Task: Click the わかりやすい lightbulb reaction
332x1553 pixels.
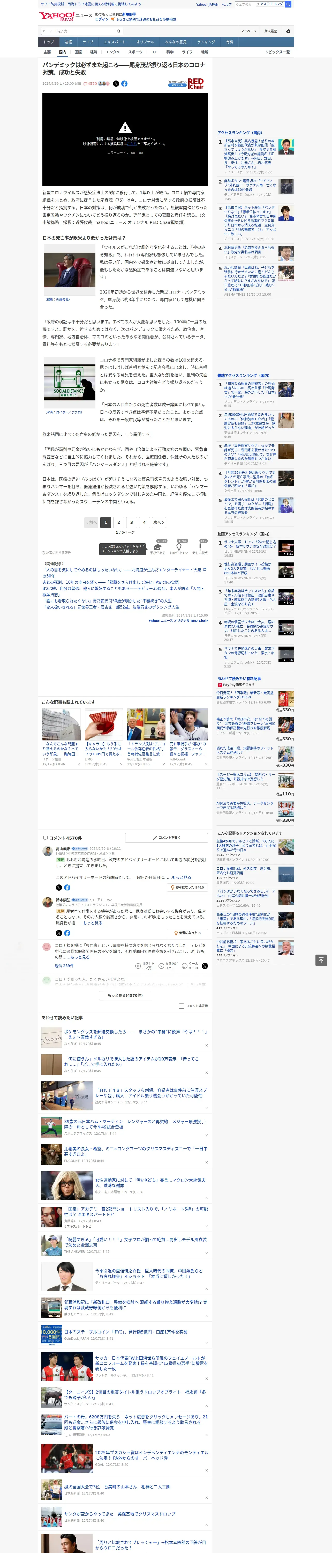Action: [179, 547]
